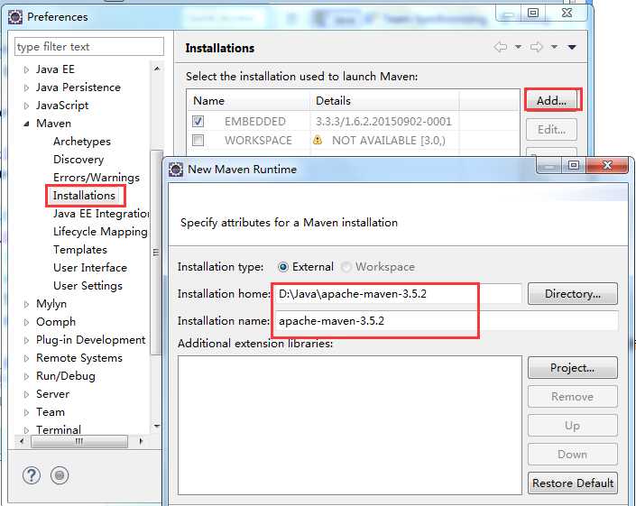Click the Restore Default button
Image resolution: width=636 pixels, height=506 pixels.
573,483
